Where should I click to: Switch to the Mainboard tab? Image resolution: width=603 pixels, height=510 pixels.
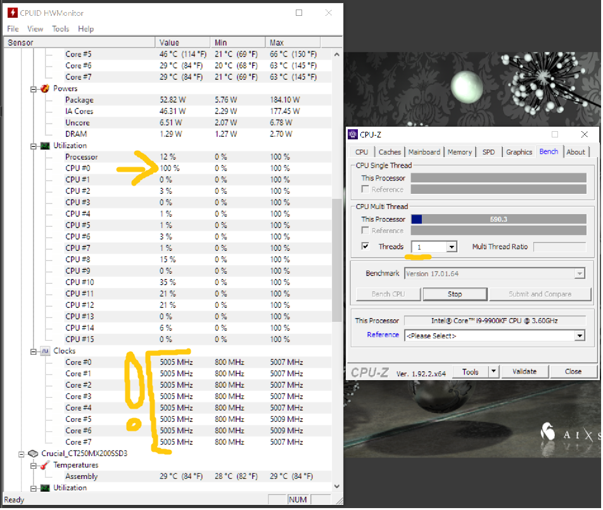coord(424,152)
